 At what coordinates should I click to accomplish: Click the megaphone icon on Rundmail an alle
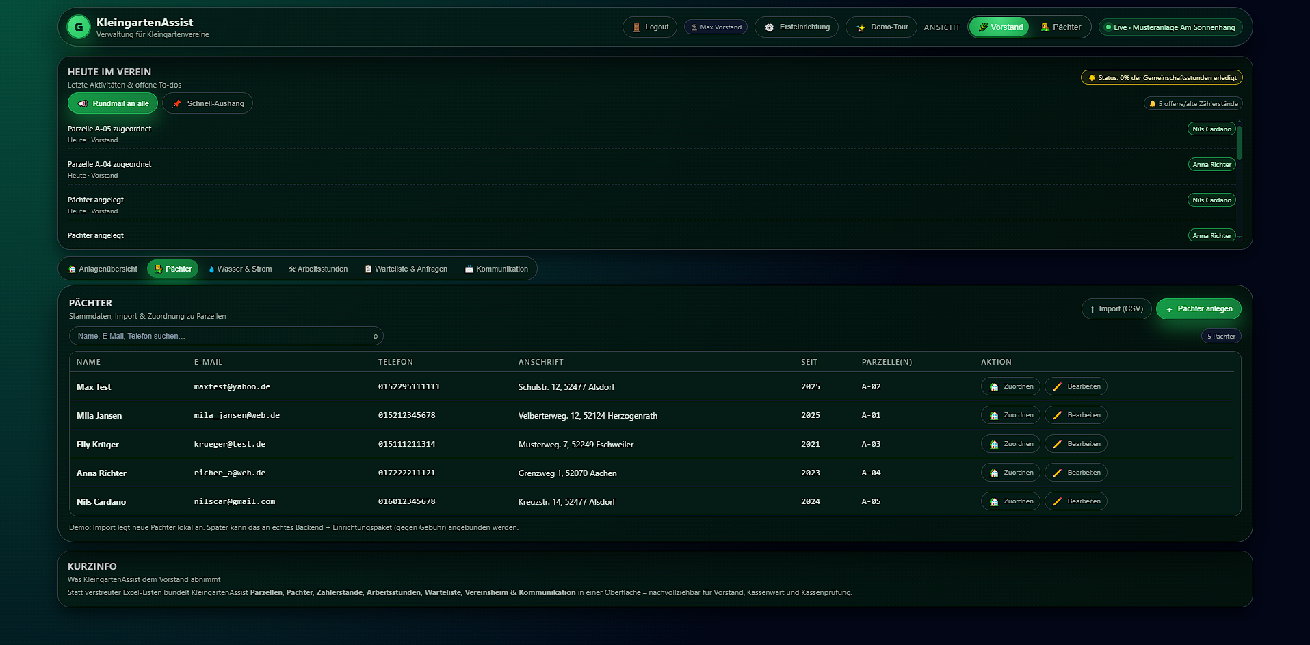click(x=83, y=103)
